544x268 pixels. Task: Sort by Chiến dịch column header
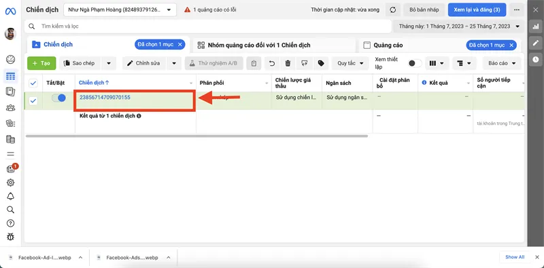[94, 83]
